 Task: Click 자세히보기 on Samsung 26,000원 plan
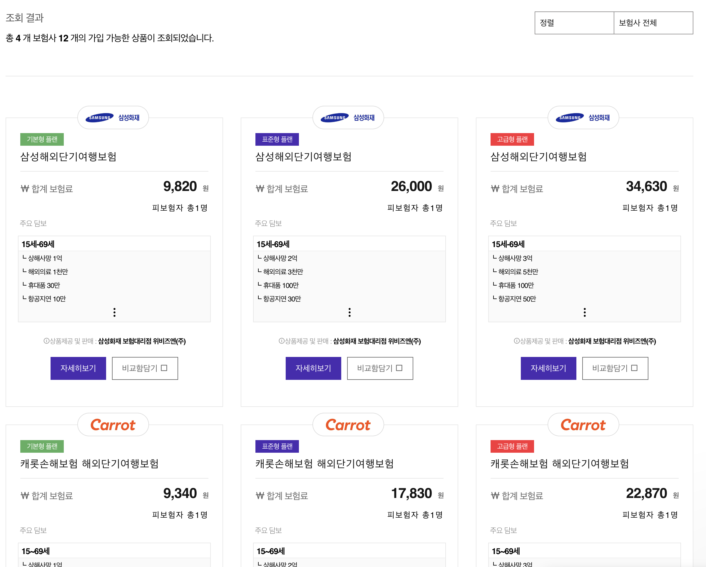(313, 368)
